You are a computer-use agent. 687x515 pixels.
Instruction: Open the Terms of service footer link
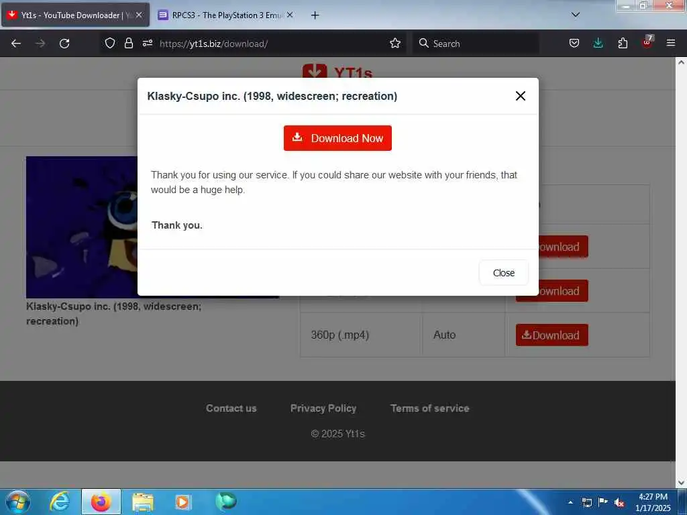coord(430,408)
